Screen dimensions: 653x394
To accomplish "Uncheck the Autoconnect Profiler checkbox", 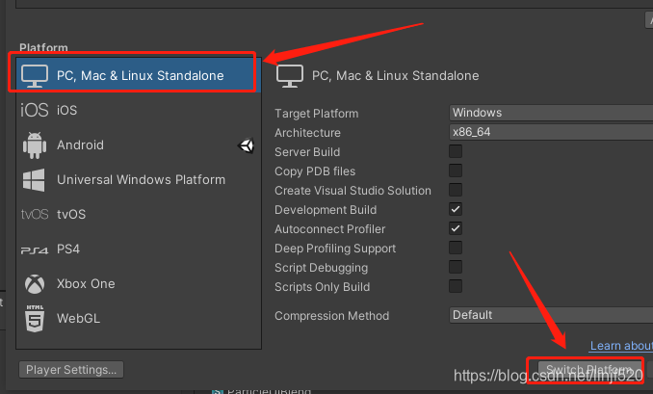I will pos(456,228).
